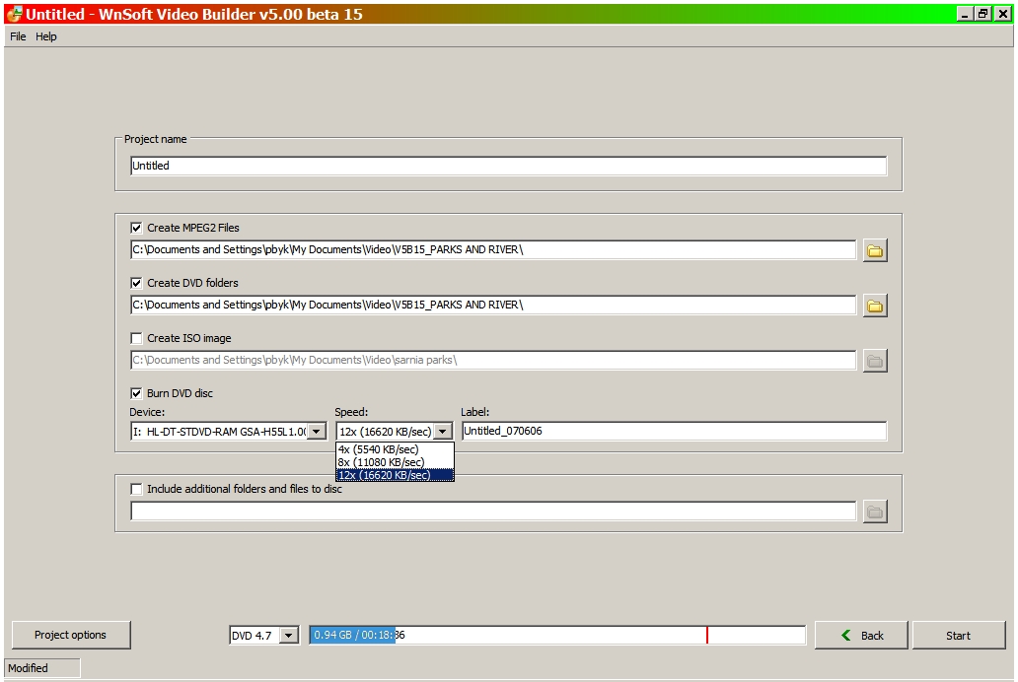Enable Include additional folders and files to disc
This screenshot has height=682, width=1018.
[x=136, y=489]
